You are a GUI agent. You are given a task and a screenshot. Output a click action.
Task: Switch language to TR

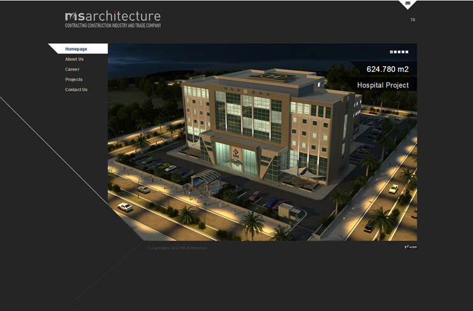click(412, 20)
